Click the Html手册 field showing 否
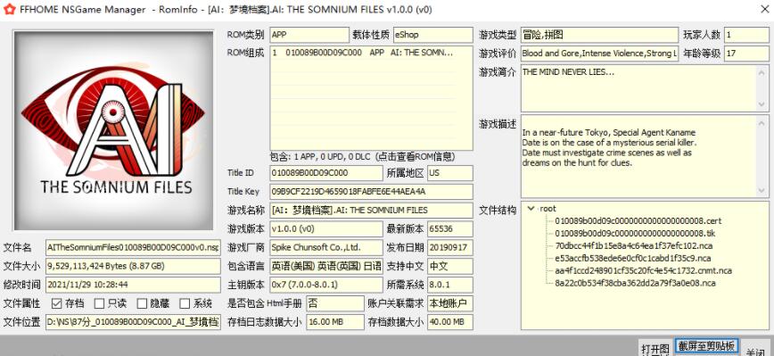Image resolution: width=774 pixels, height=356 pixels. click(x=335, y=303)
